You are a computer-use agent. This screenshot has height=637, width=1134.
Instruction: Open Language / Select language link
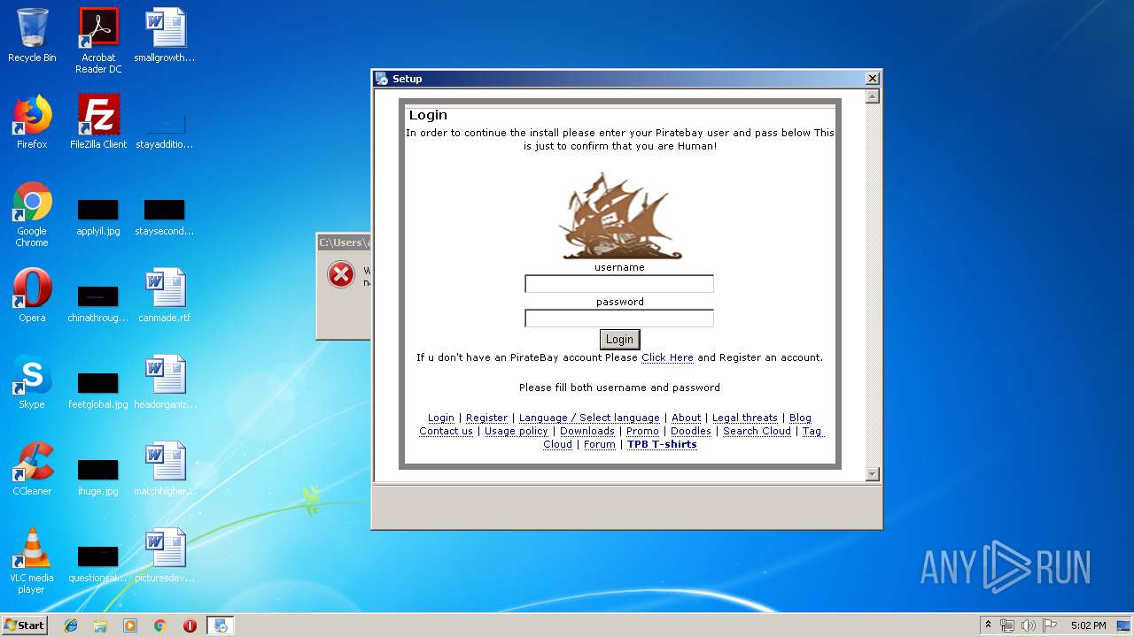click(589, 418)
